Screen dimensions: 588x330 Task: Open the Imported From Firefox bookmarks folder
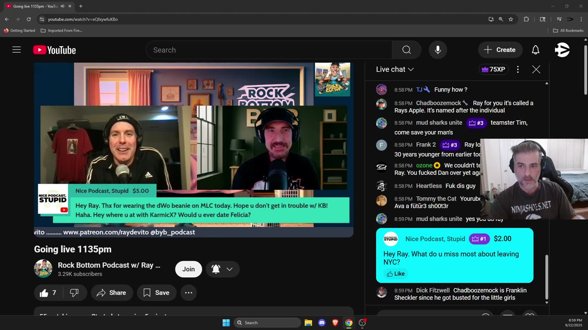pos(62,31)
